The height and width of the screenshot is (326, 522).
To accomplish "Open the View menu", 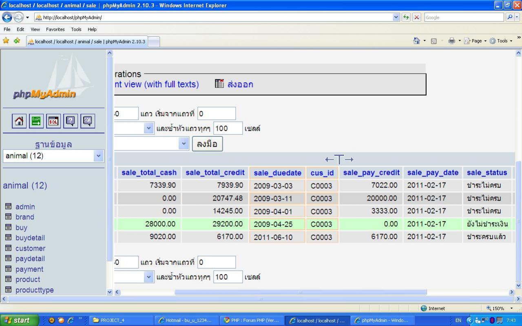I will [x=35, y=29].
